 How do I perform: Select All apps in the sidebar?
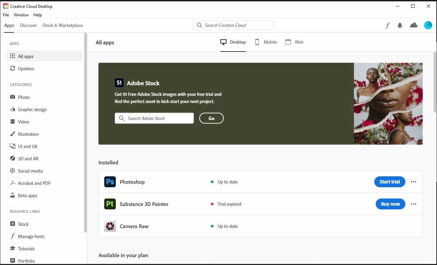click(44, 56)
